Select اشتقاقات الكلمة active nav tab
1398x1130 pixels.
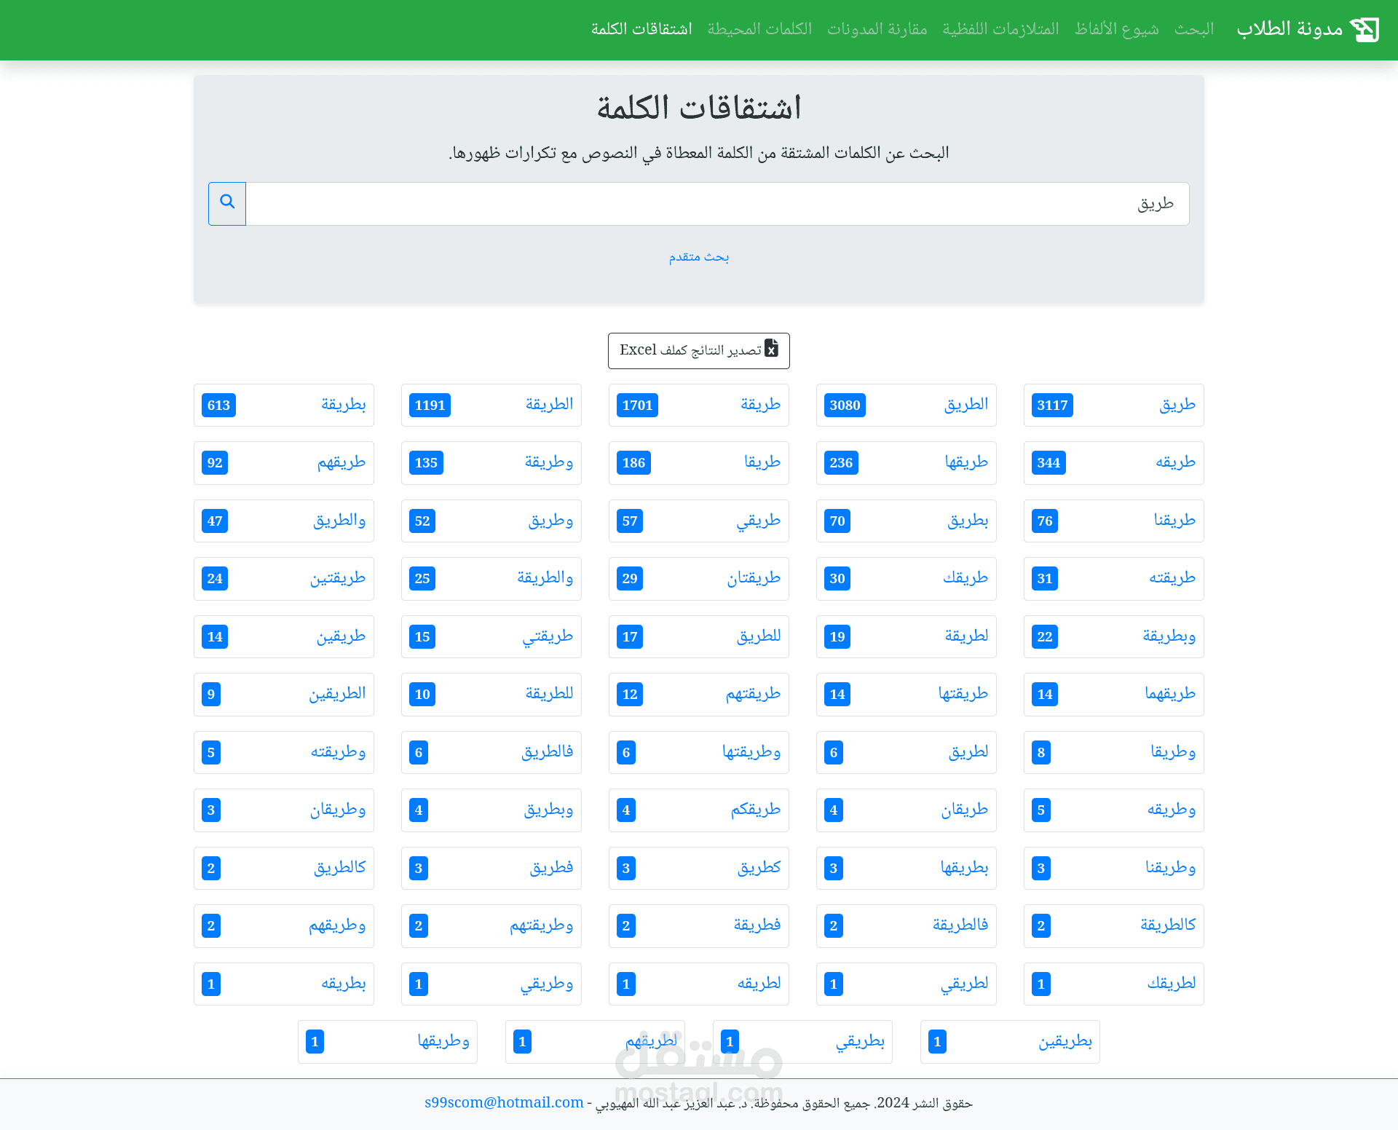tap(641, 29)
